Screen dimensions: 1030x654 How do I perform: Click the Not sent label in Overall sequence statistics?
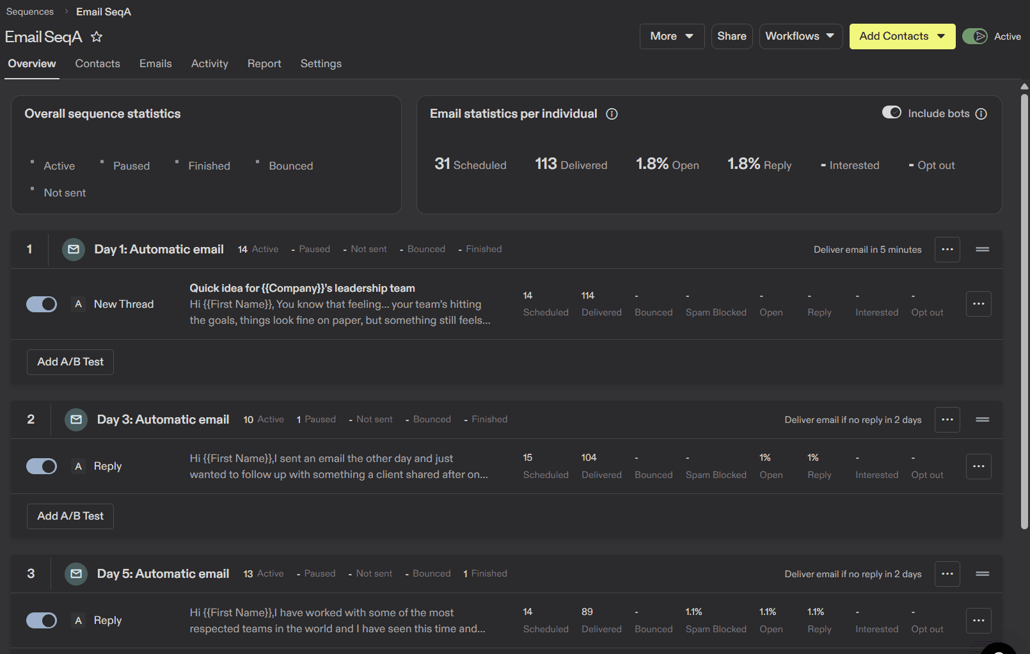click(65, 193)
